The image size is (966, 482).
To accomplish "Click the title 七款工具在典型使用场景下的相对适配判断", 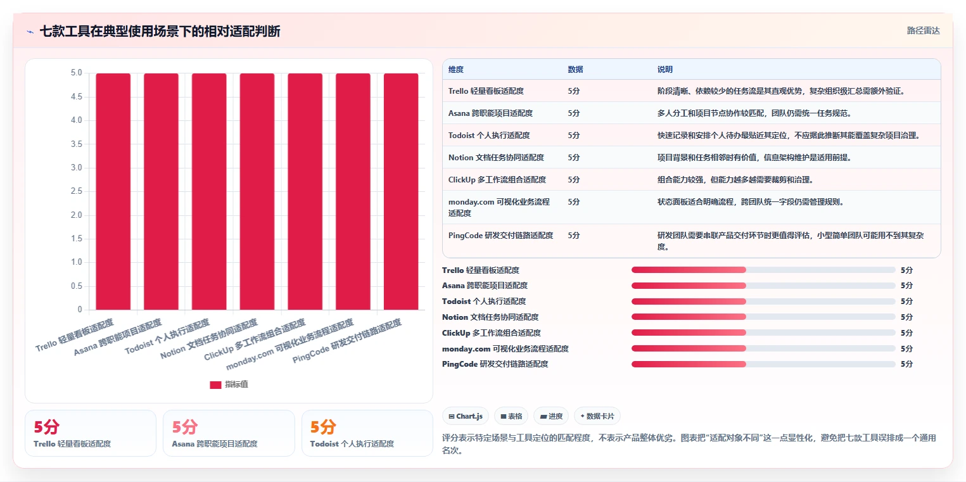I will [160, 32].
